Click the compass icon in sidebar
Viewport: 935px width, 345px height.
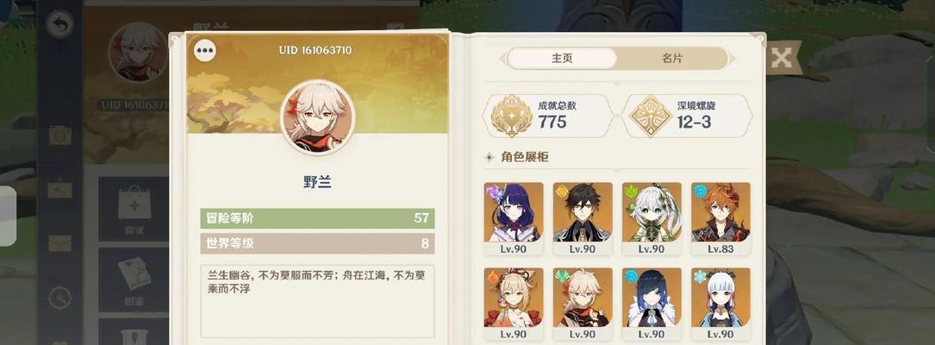click(x=60, y=298)
